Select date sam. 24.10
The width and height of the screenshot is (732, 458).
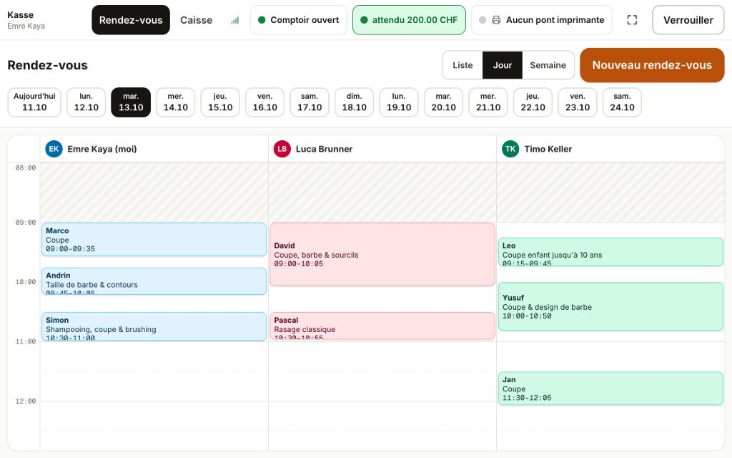click(623, 102)
